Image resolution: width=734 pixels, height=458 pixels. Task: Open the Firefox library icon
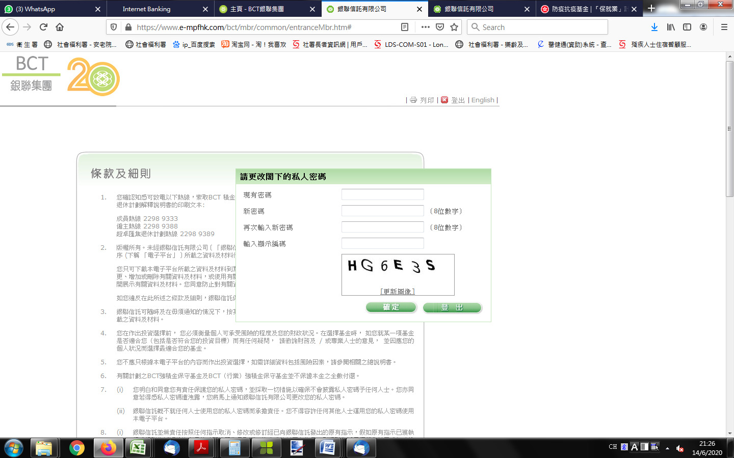671,27
